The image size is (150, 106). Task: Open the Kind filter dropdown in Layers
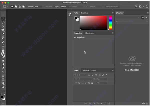(x=80, y=75)
